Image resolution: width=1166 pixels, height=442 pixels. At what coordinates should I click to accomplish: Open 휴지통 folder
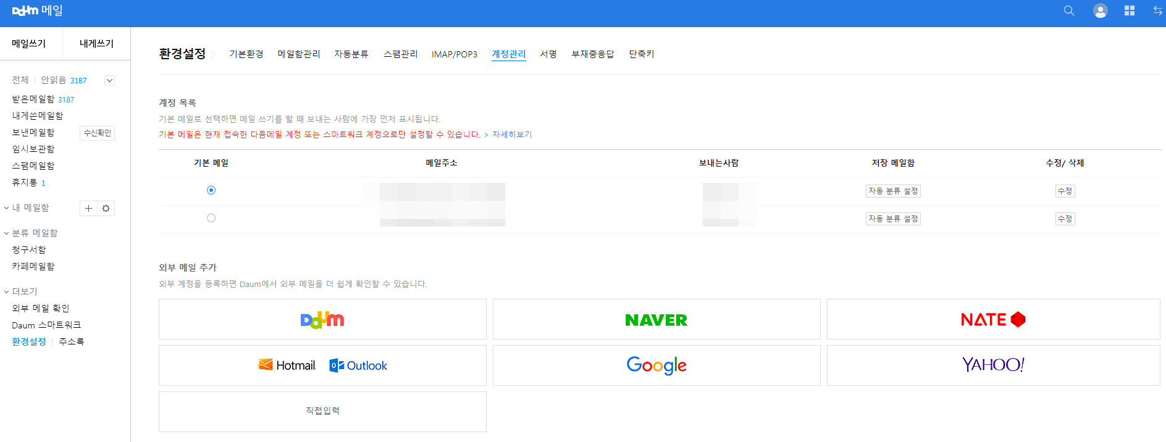25,183
